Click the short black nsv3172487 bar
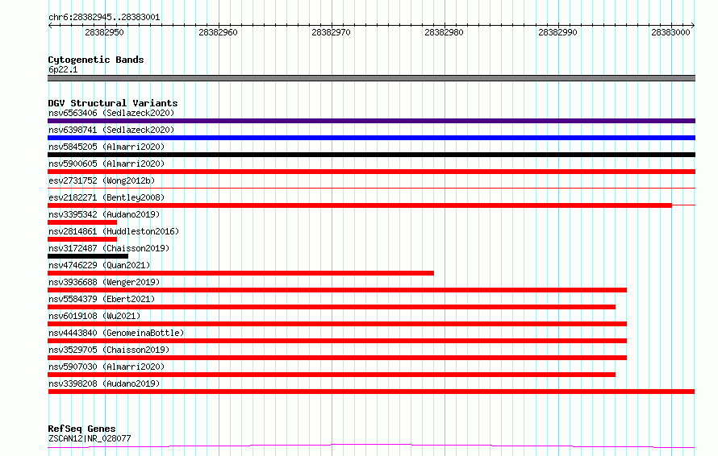 (x=88, y=256)
